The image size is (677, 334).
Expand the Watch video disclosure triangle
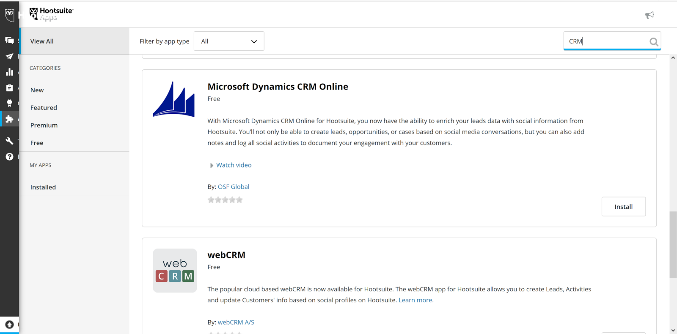point(212,165)
